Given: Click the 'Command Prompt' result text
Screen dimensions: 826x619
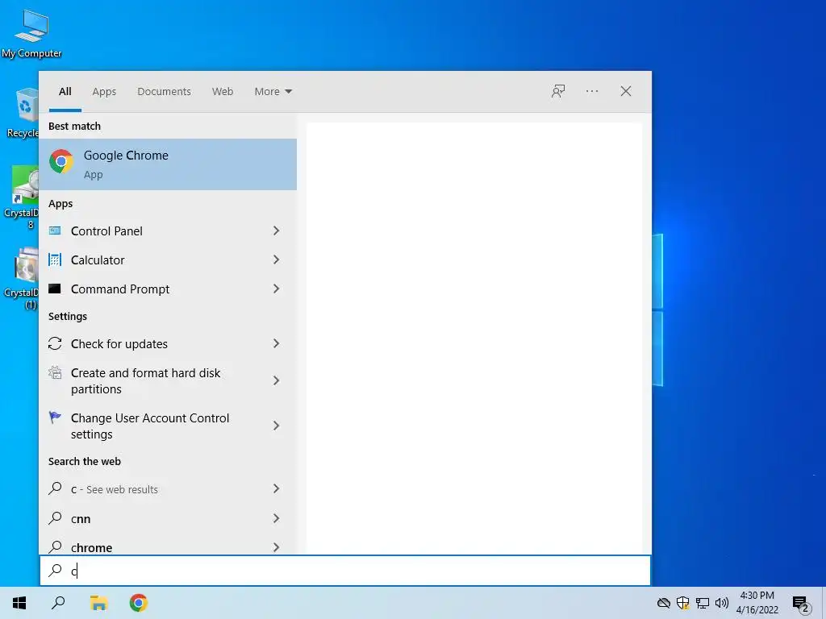Looking at the screenshot, I should pos(120,289).
